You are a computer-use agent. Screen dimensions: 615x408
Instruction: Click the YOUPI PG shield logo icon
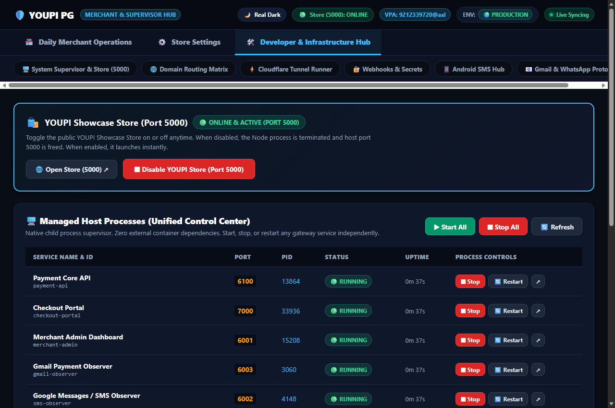pos(20,15)
